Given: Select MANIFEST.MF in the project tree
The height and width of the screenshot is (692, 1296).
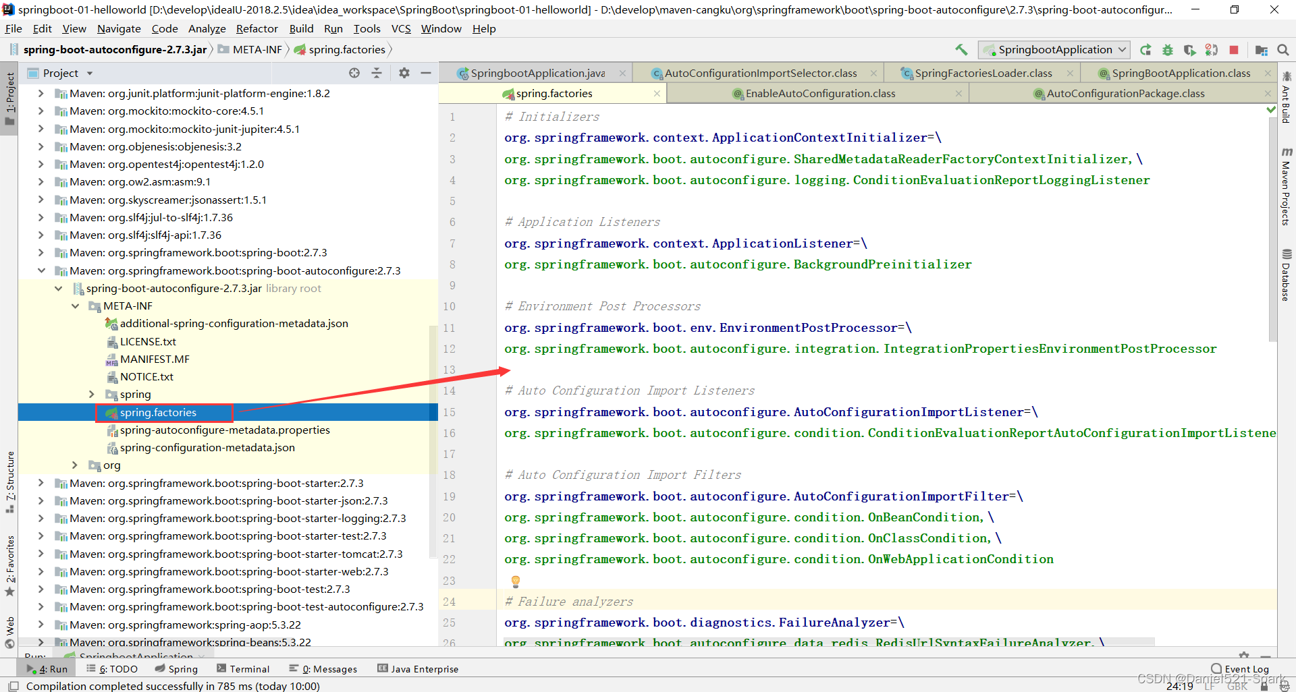Looking at the screenshot, I should (x=155, y=359).
